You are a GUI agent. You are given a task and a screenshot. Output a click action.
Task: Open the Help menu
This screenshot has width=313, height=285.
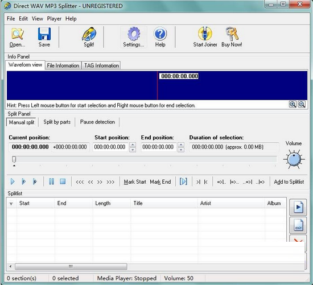pos(71,19)
